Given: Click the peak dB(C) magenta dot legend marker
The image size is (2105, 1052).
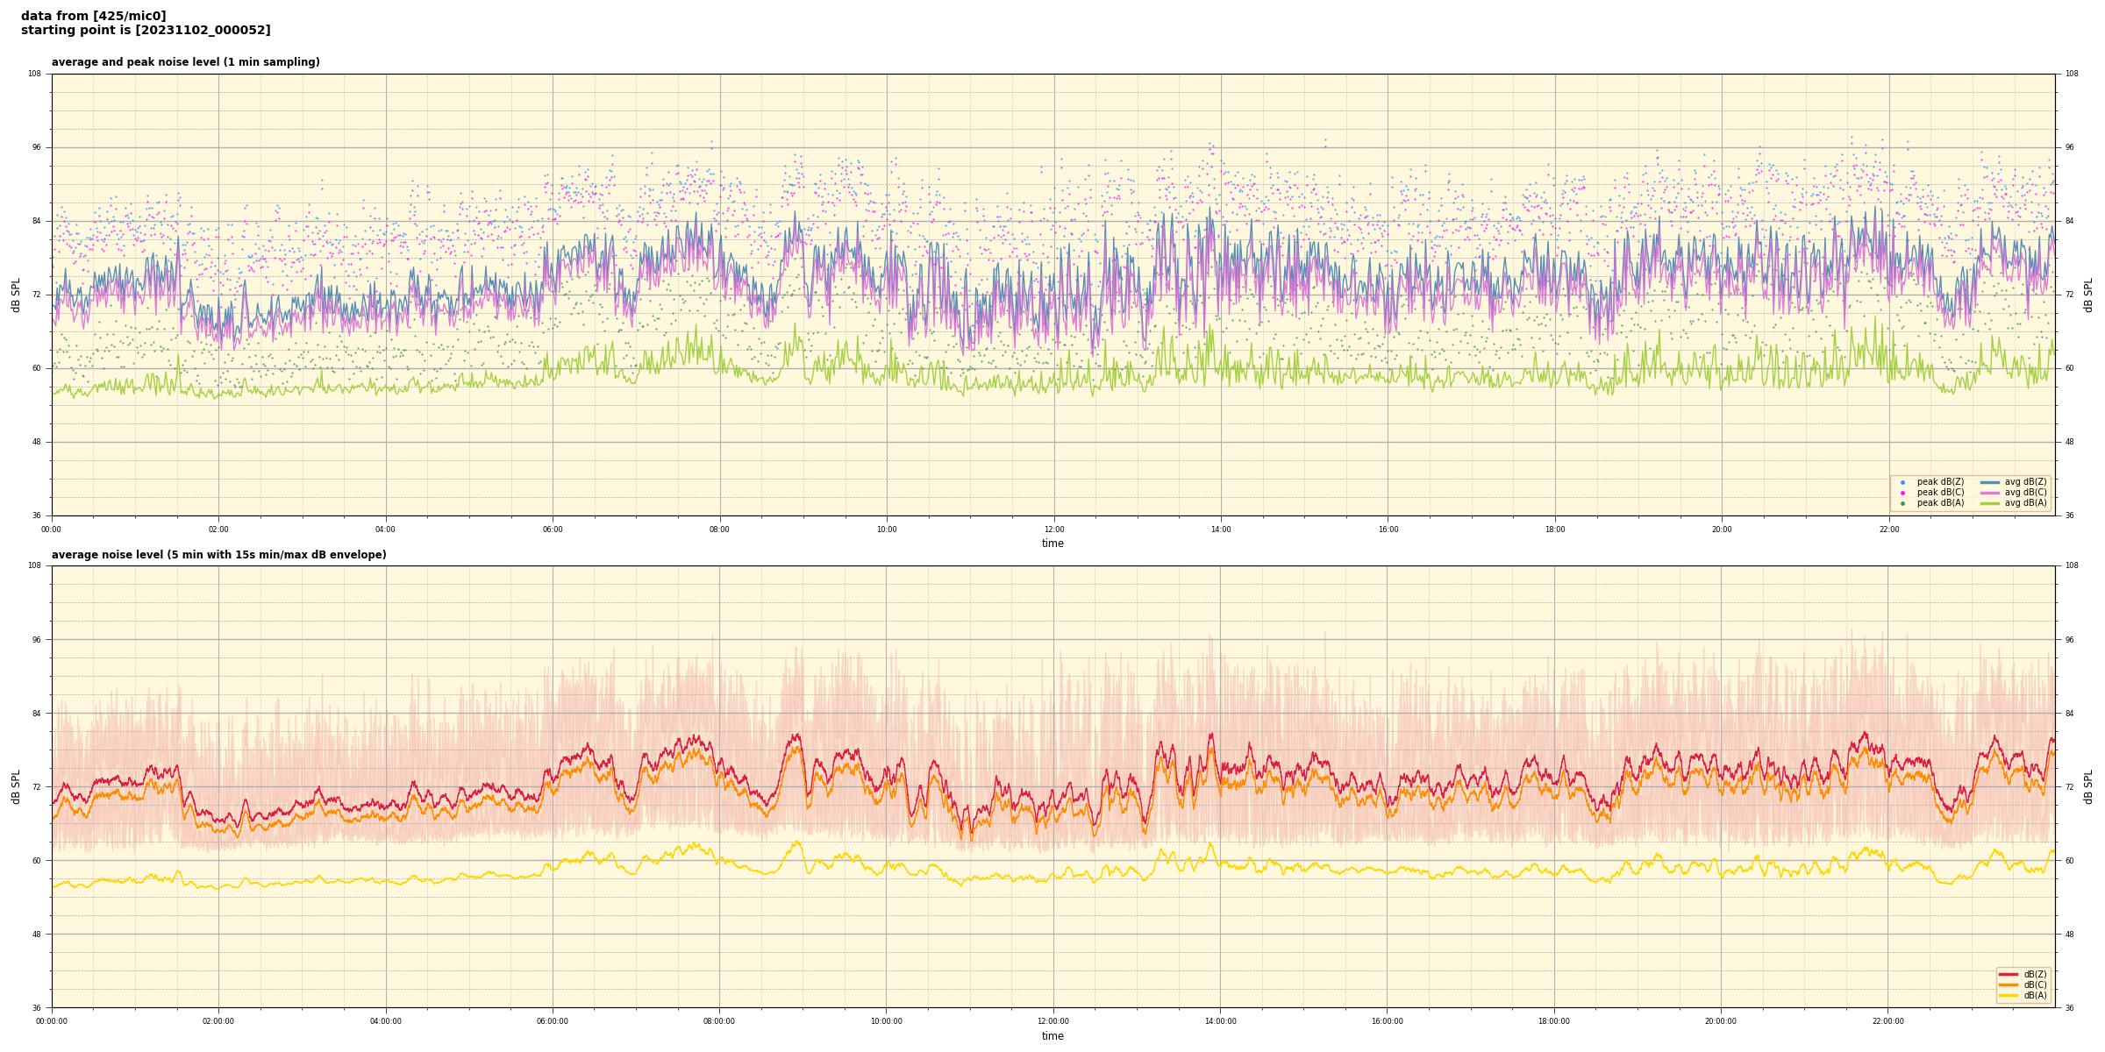Looking at the screenshot, I should coord(1902,493).
